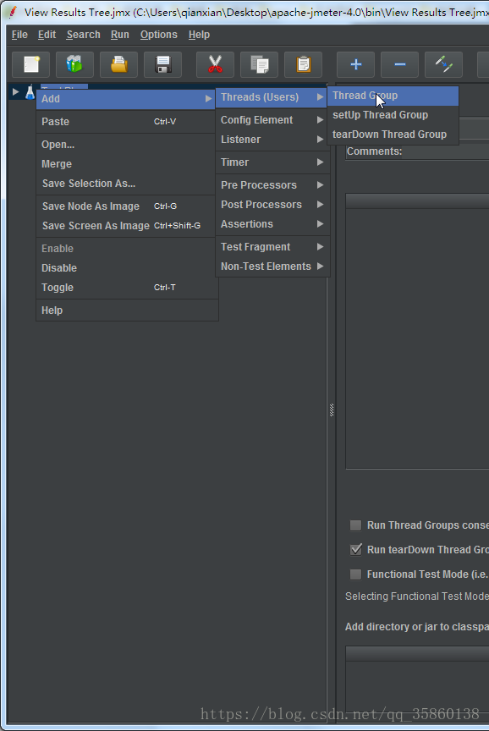This screenshot has width=489, height=731.
Task: Click the Comments text field
Action: (445, 152)
